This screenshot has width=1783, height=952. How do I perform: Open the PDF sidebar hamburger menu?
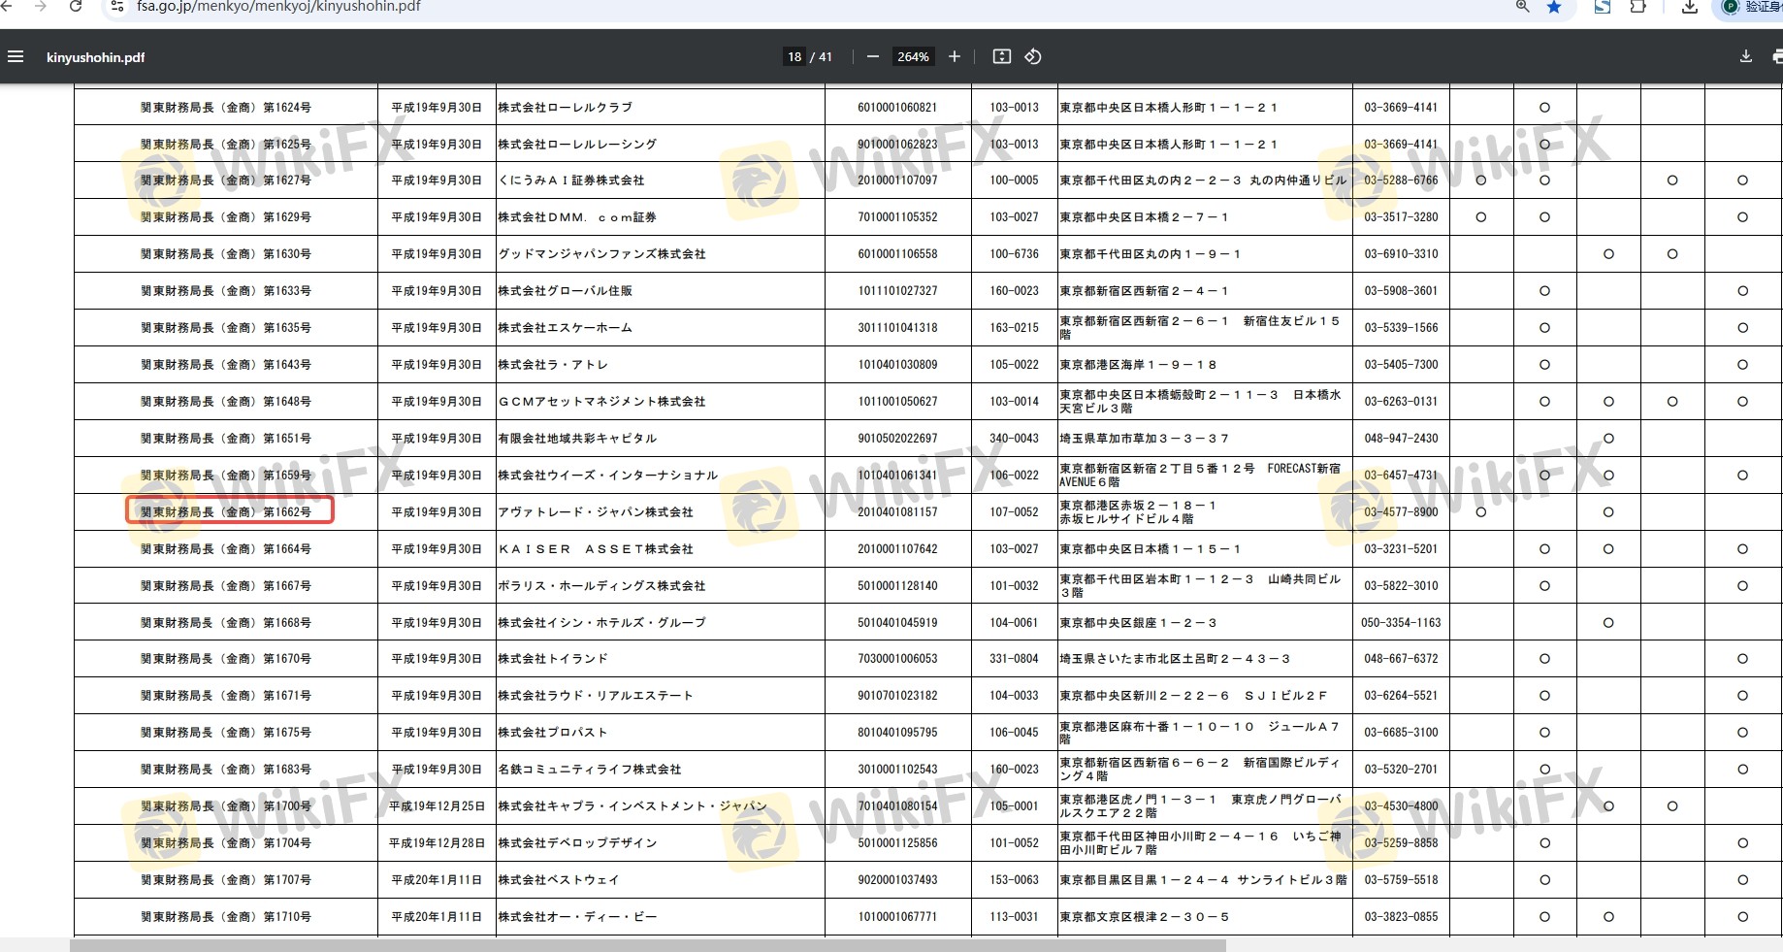(16, 57)
